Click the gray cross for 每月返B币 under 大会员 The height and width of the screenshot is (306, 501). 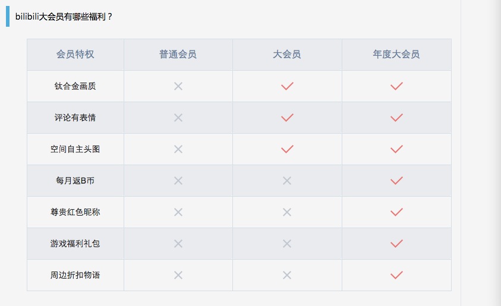(287, 181)
